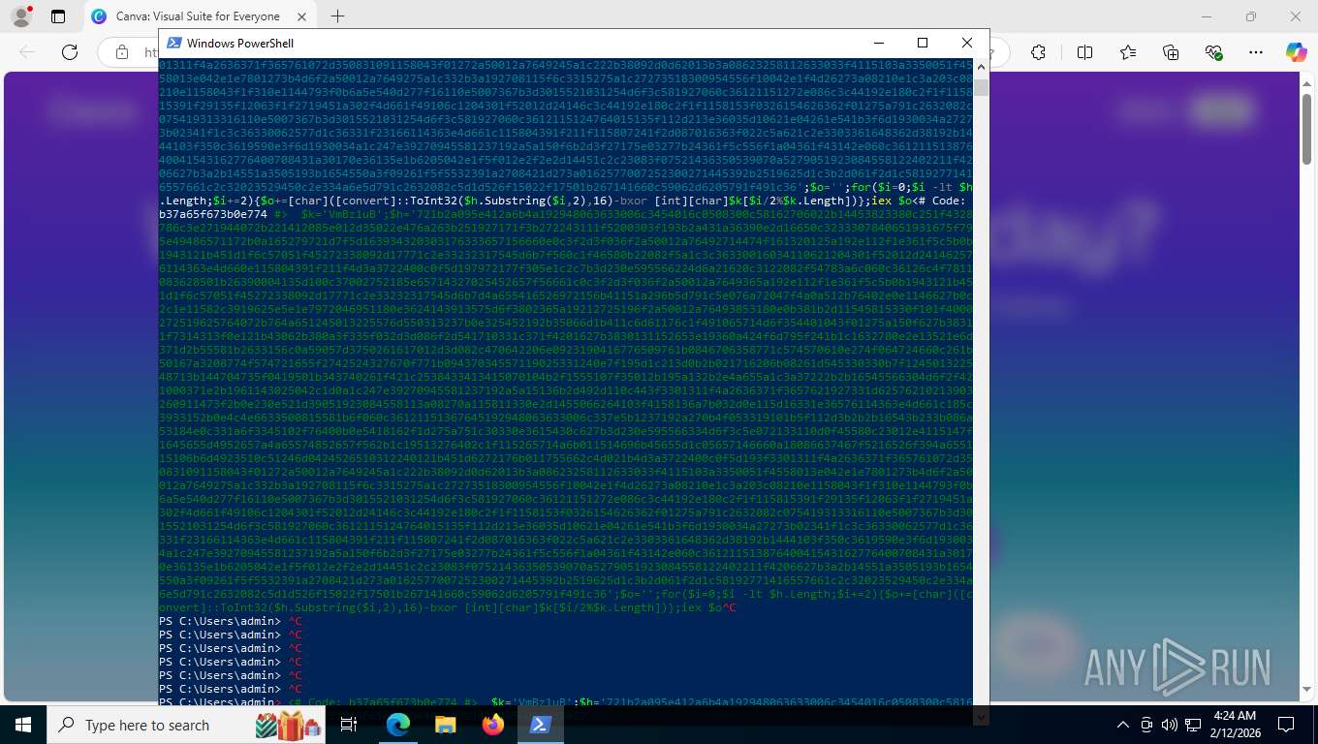Open the notification center
This screenshot has width=1318, height=744.
click(1286, 725)
